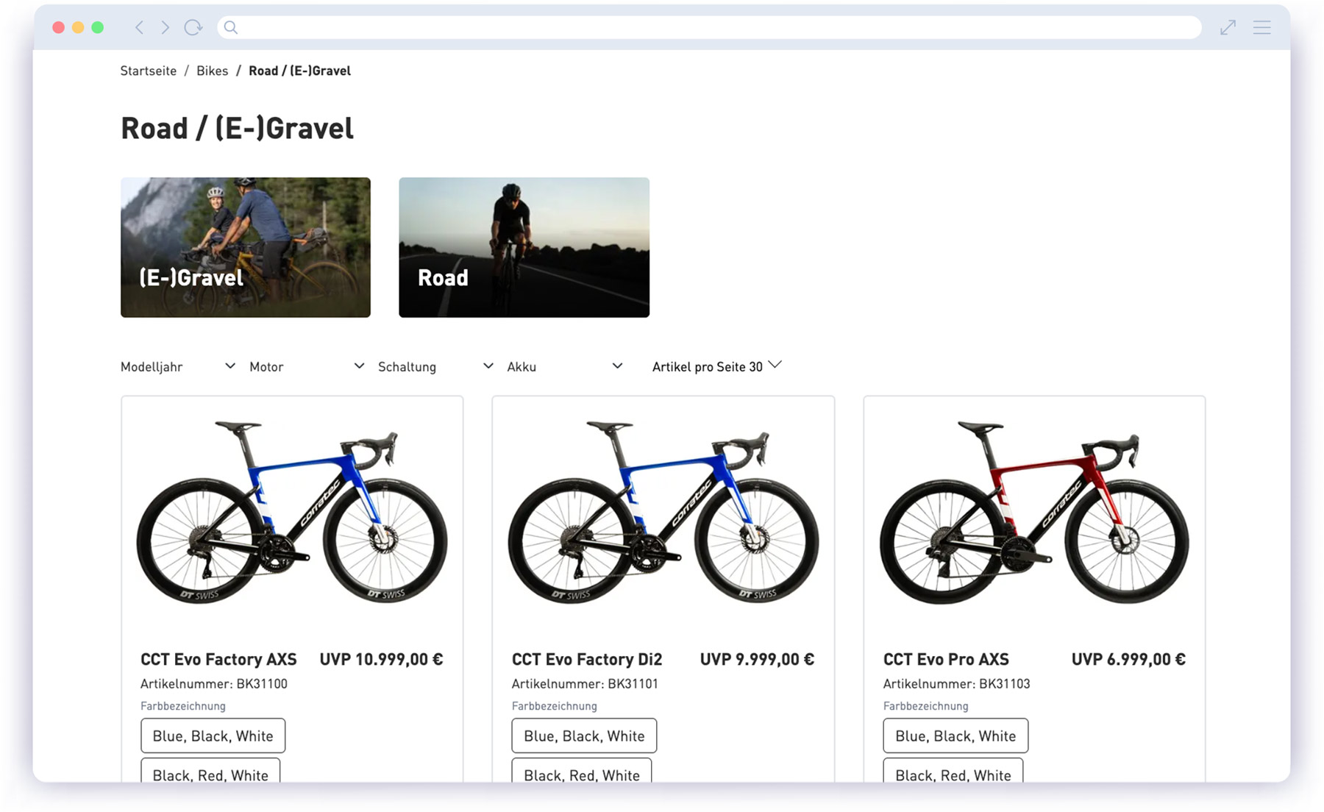The image size is (1324, 812).
Task: Go to Startseite breadcrumb link
Action: tap(149, 71)
